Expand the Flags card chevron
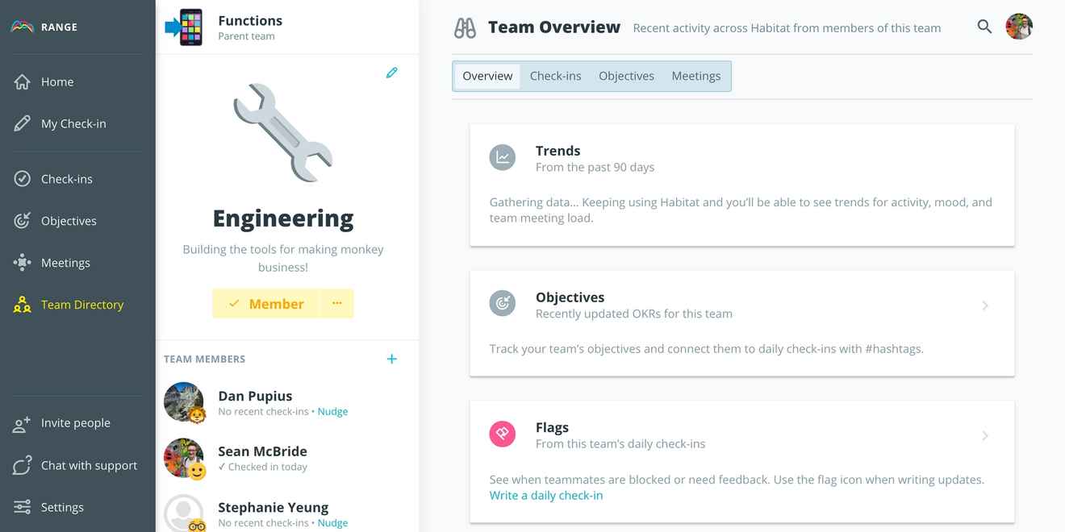Image resolution: width=1065 pixels, height=532 pixels. tap(985, 436)
